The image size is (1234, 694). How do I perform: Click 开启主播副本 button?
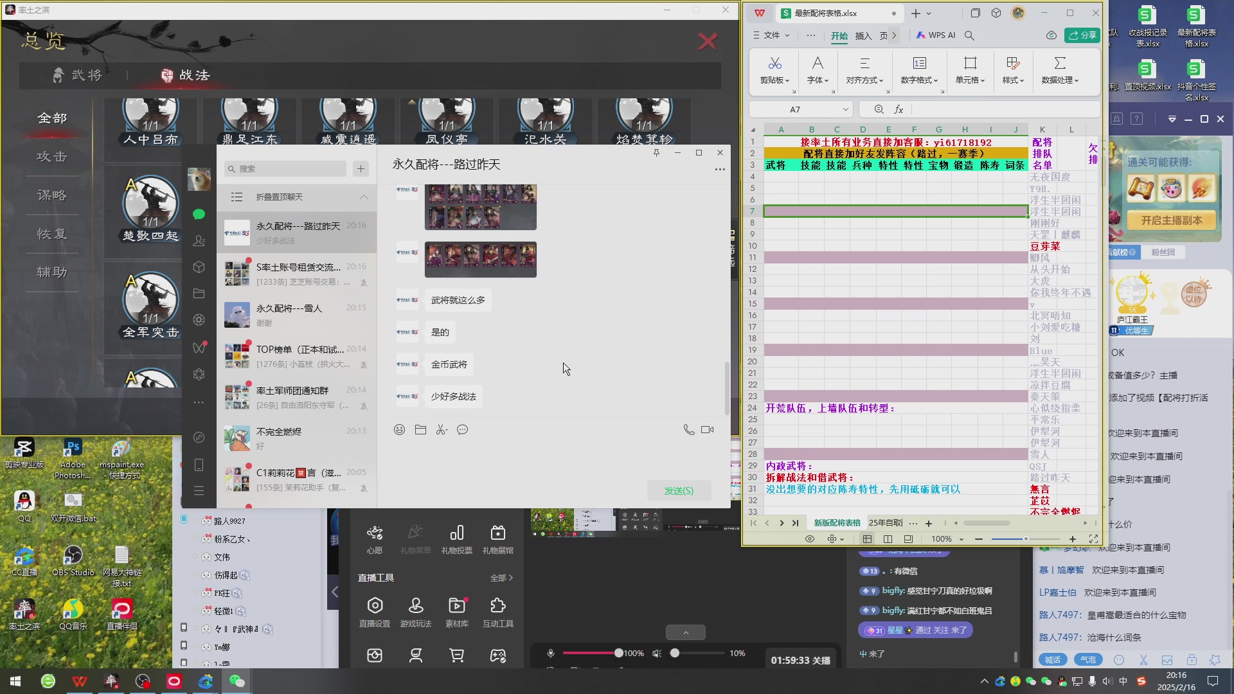point(1171,220)
